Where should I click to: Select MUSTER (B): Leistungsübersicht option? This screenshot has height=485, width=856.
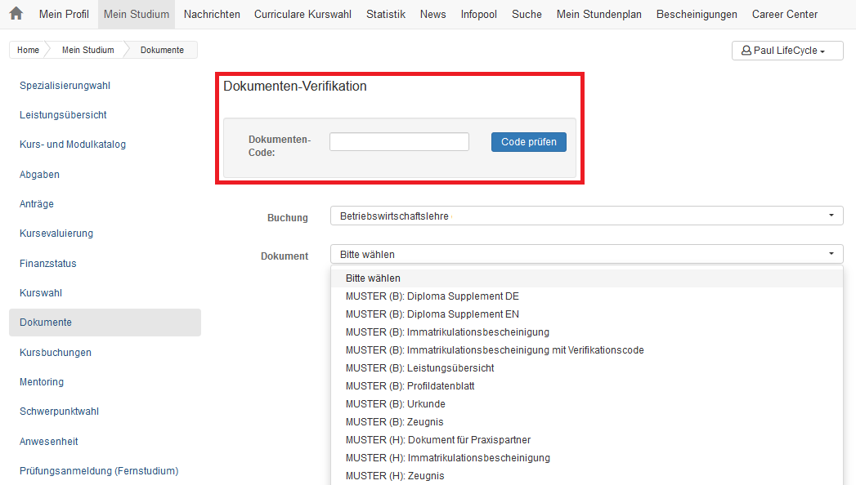[587, 368]
